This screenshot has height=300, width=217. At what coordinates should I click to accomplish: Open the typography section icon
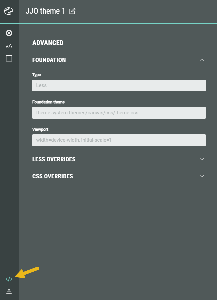click(x=9, y=46)
